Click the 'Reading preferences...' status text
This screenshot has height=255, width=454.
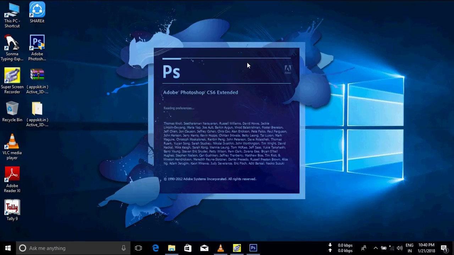(179, 108)
